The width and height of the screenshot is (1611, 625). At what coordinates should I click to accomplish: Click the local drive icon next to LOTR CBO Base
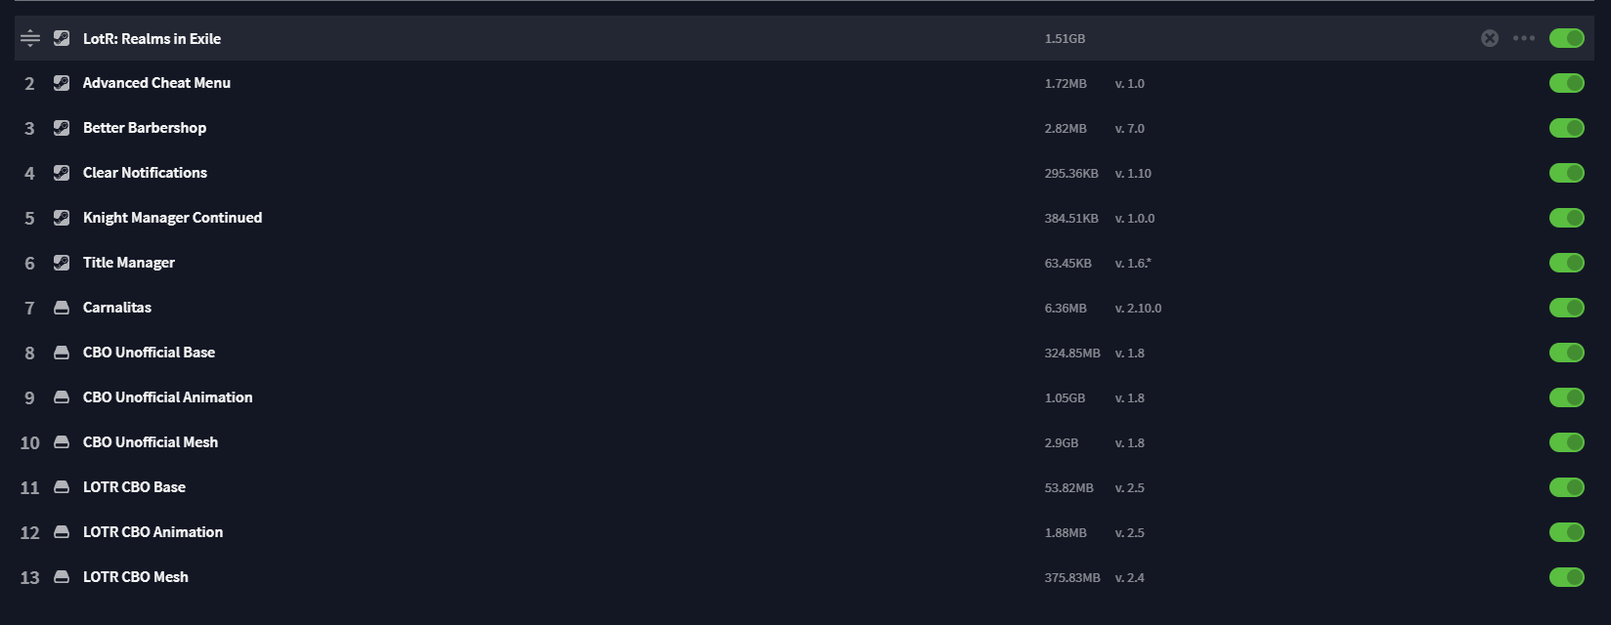click(x=62, y=487)
